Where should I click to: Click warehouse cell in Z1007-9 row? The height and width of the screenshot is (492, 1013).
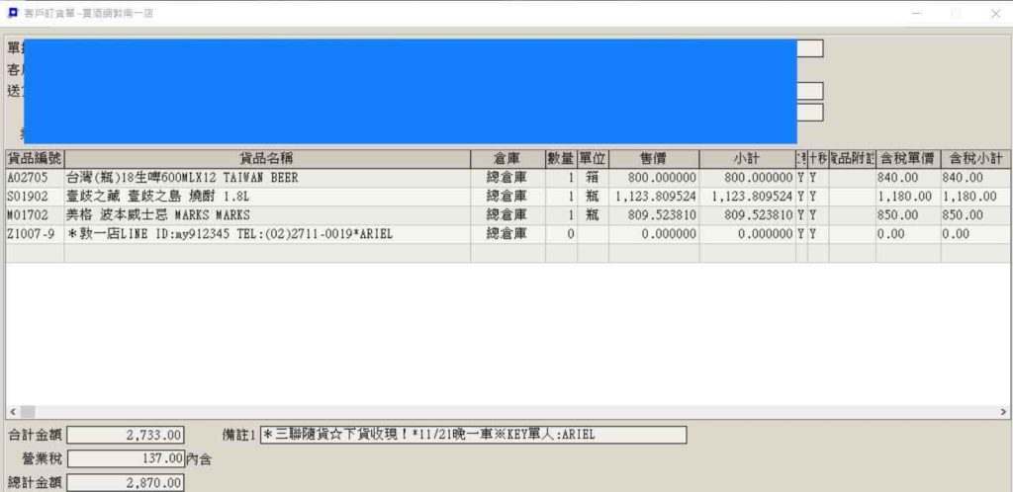pos(507,234)
